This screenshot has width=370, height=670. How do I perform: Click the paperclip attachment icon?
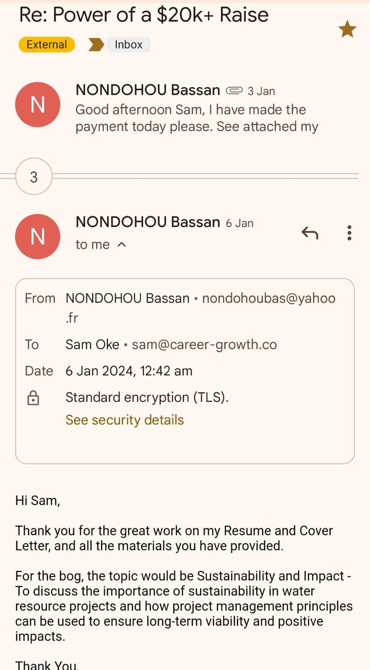234,91
